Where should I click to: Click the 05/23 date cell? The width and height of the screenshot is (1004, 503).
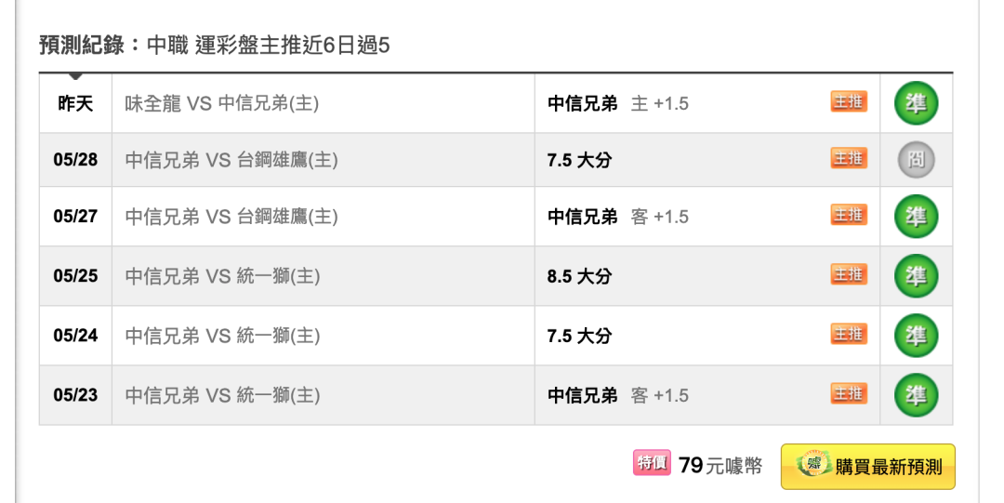pyautogui.click(x=75, y=395)
